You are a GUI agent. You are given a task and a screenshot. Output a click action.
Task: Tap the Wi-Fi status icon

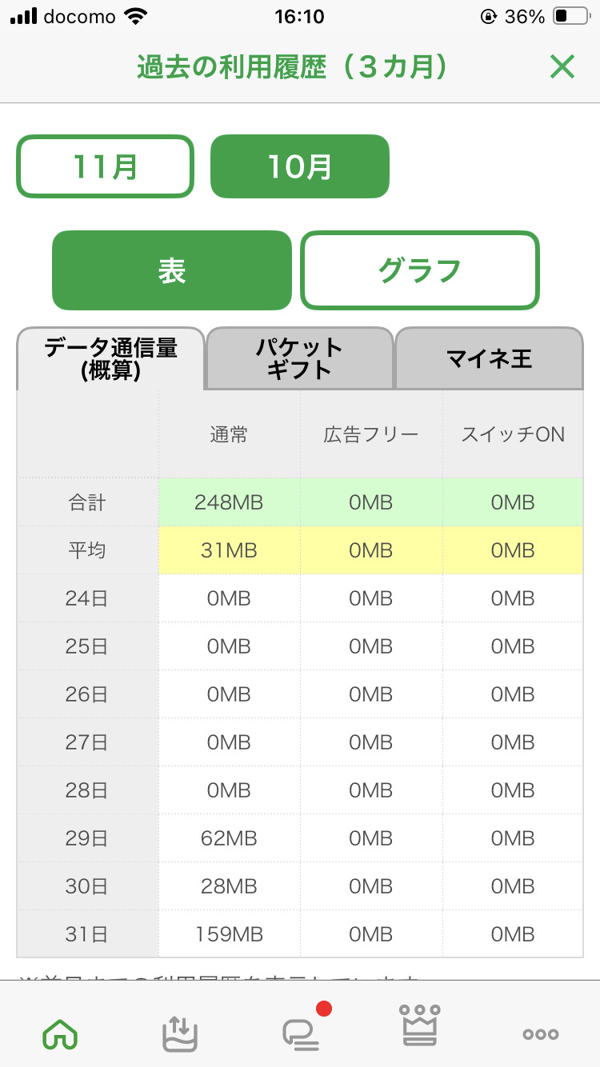pyautogui.click(x=137, y=17)
